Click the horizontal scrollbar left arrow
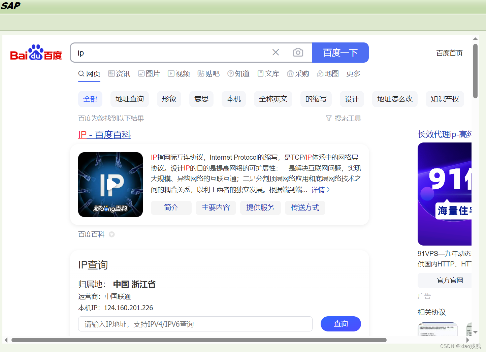Viewport: 486px width, 352px height. (x=6, y=340)
